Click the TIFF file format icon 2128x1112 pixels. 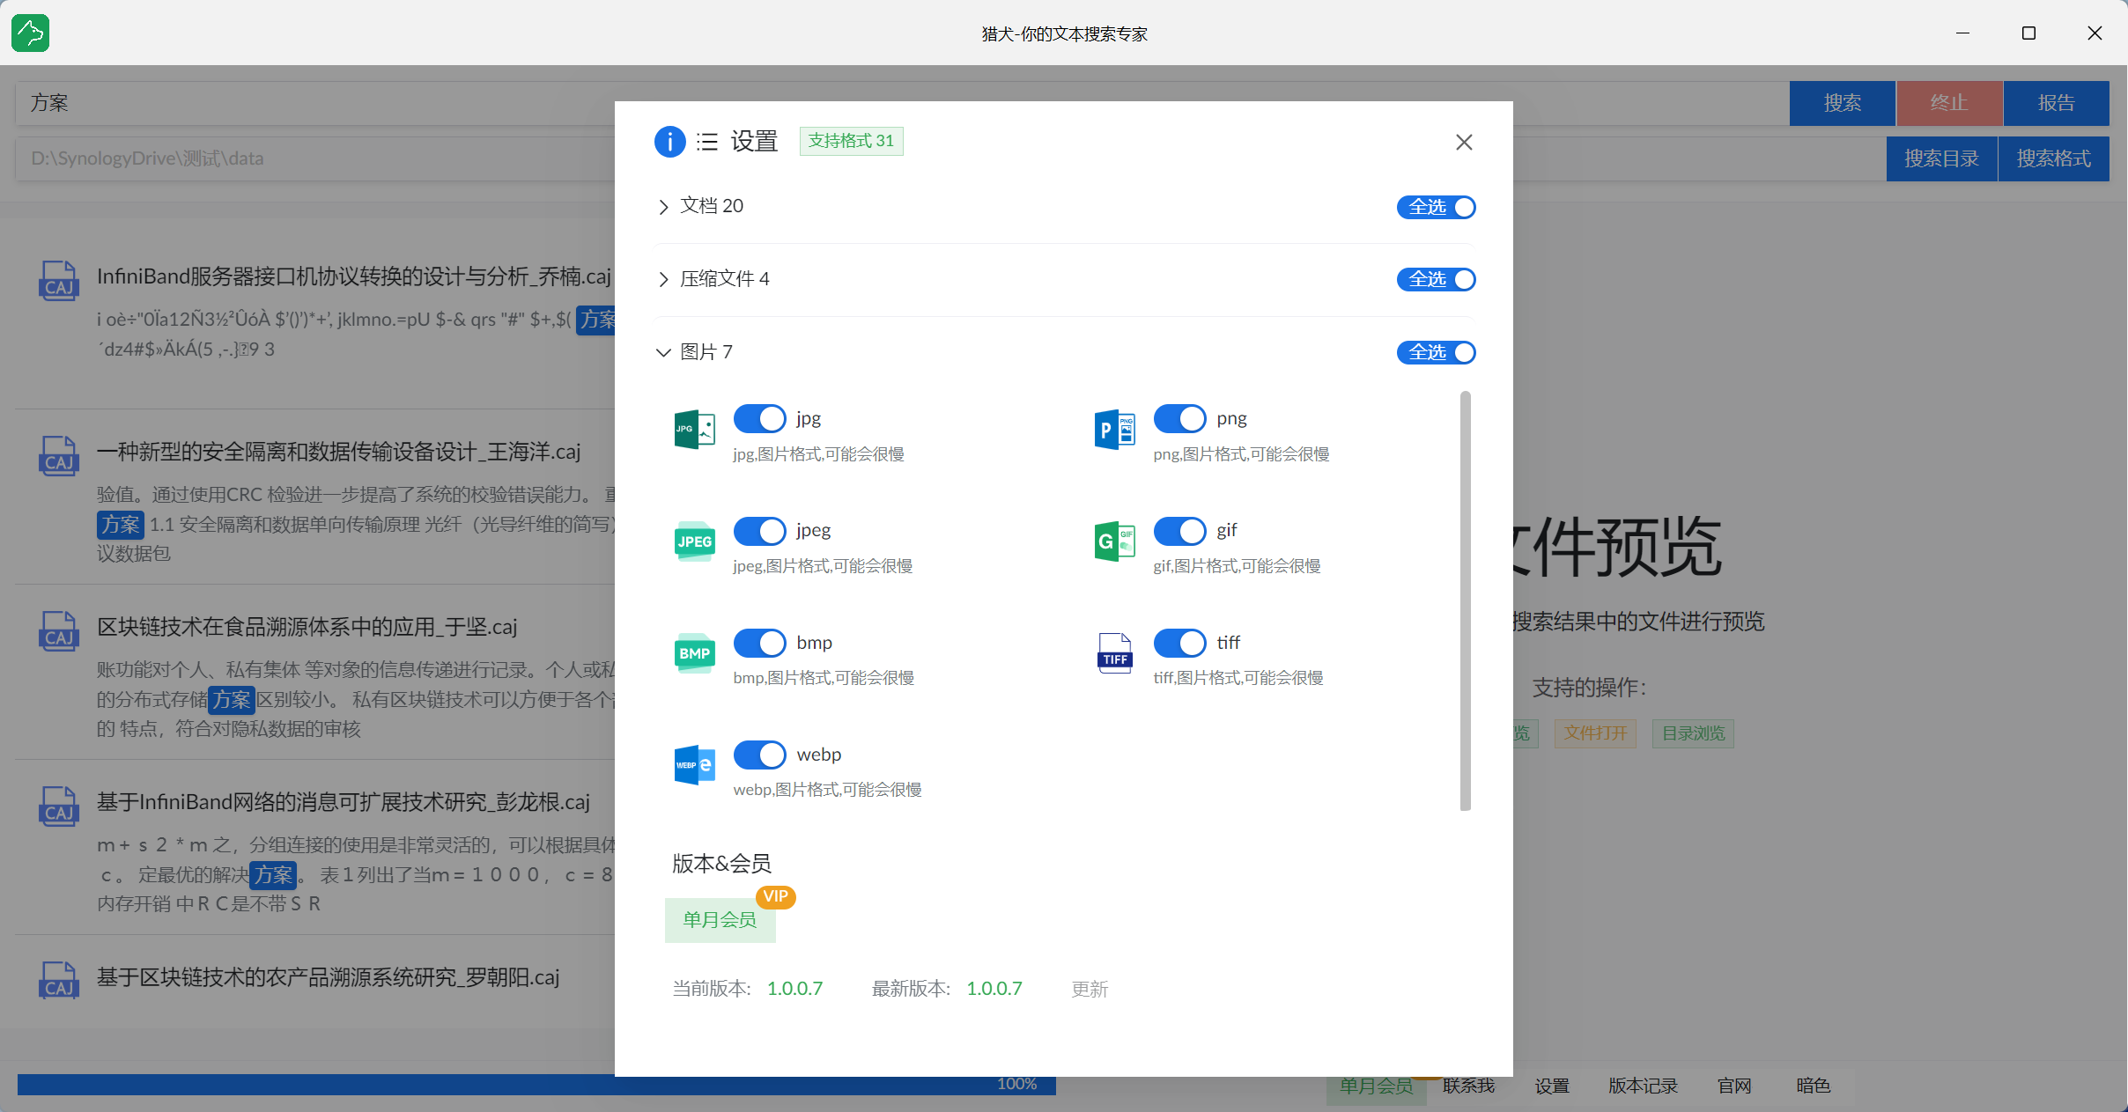coord(1114,653)
